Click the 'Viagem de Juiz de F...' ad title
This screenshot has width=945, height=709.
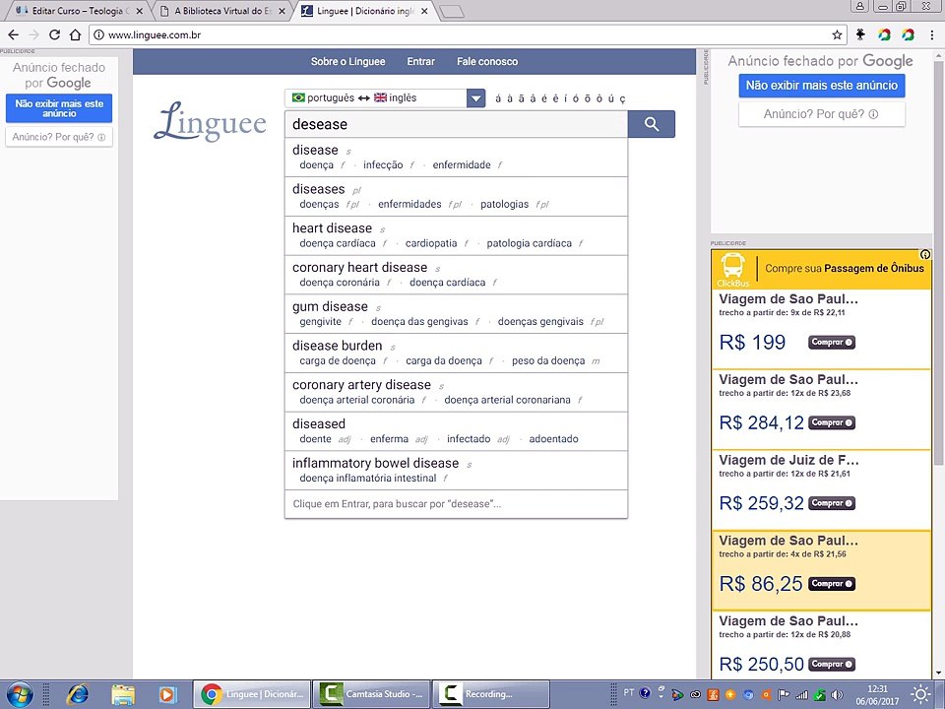pyautogui.click(x=788, y=460)
